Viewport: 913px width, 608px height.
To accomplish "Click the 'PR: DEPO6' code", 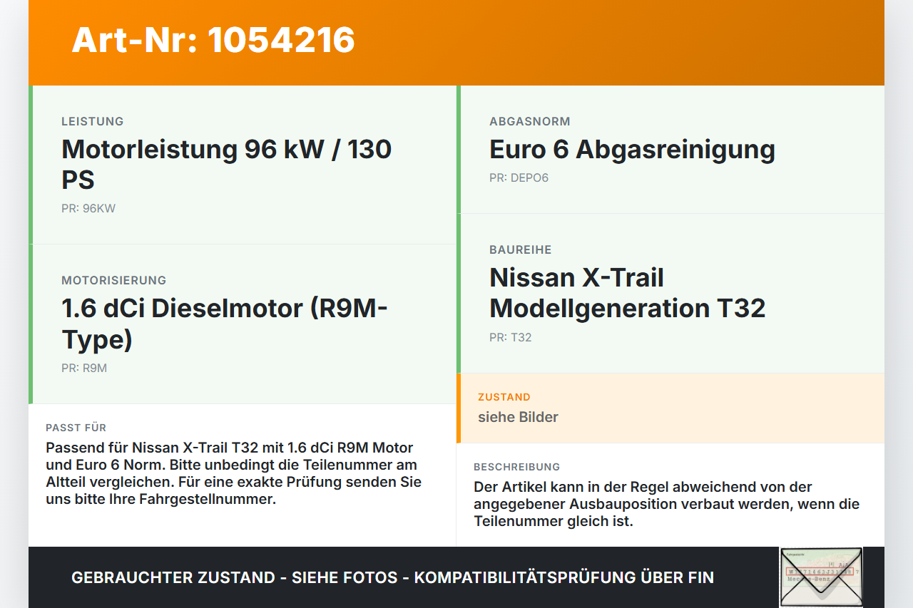I will (x=519, y=178).
